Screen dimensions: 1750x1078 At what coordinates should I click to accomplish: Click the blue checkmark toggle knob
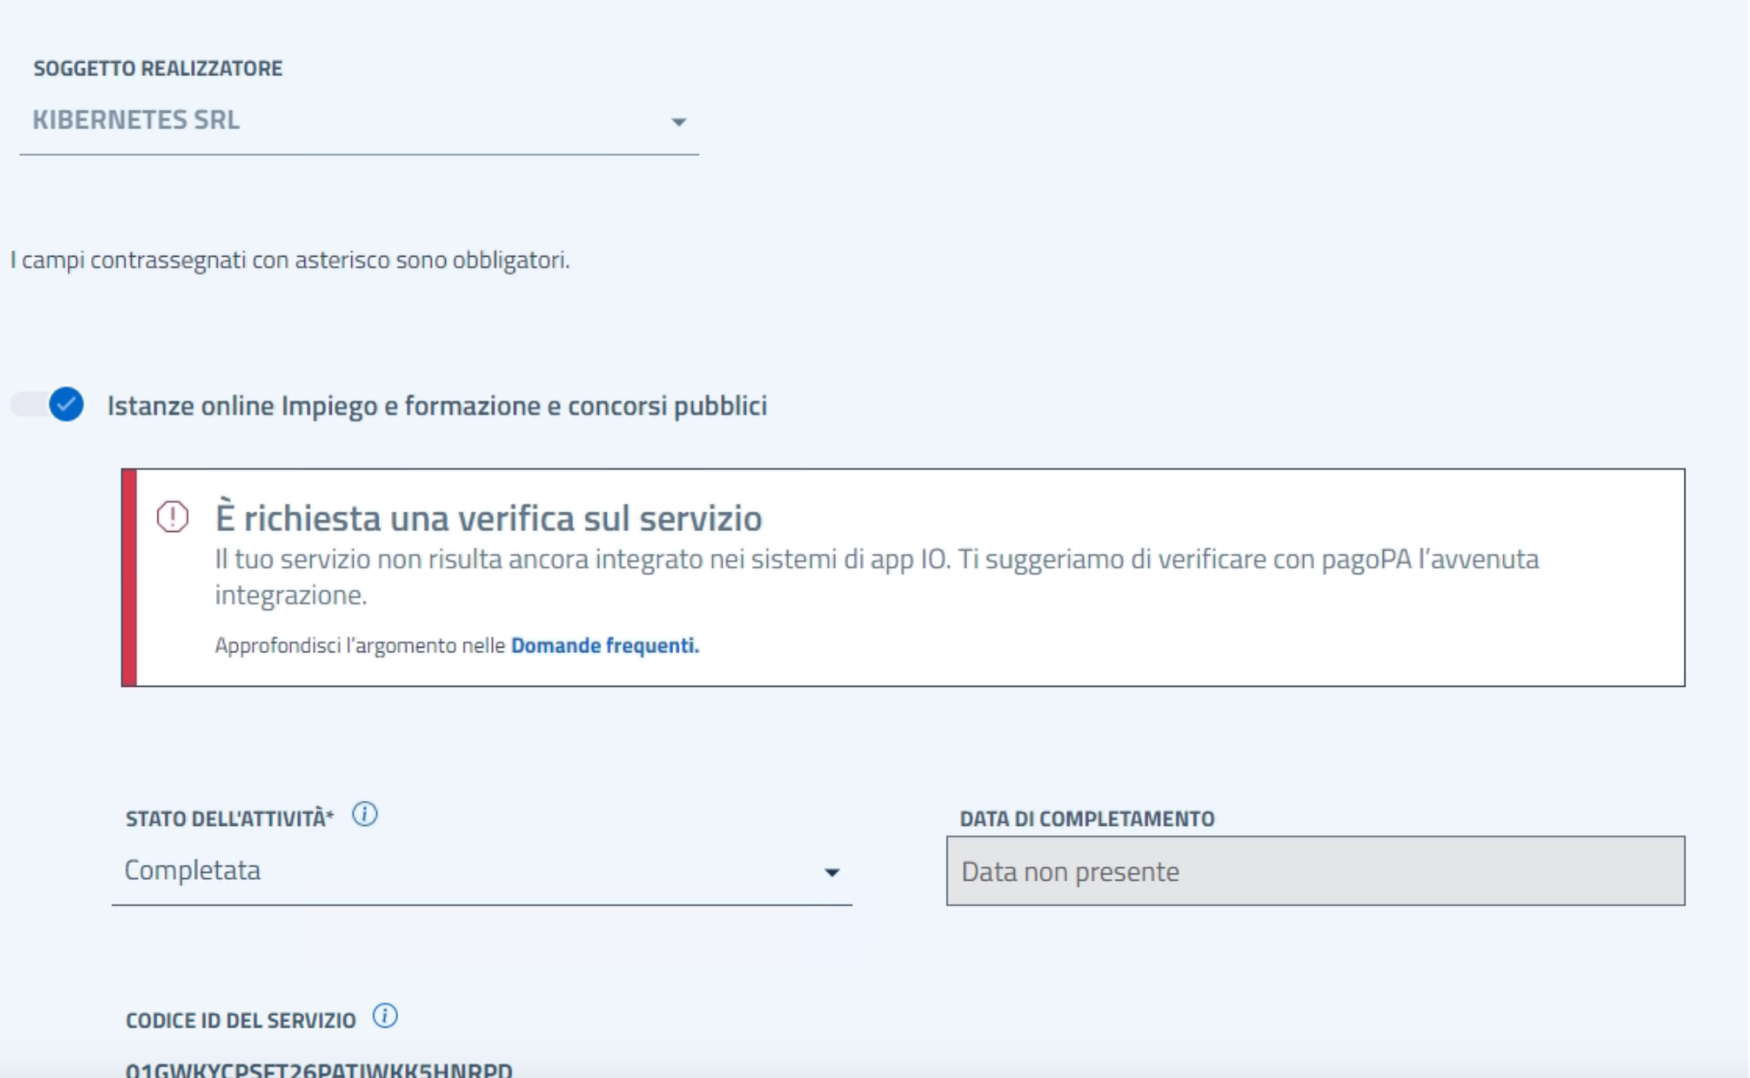pos(66,404)
